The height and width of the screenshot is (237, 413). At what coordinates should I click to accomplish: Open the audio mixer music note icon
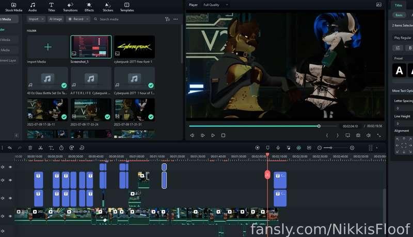(x=289, y=148)
